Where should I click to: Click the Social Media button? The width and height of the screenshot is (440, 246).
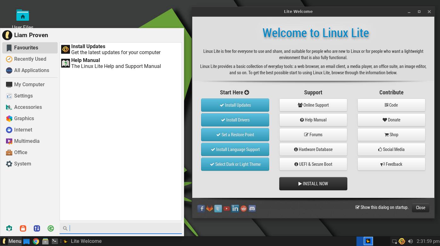(391, 149)
